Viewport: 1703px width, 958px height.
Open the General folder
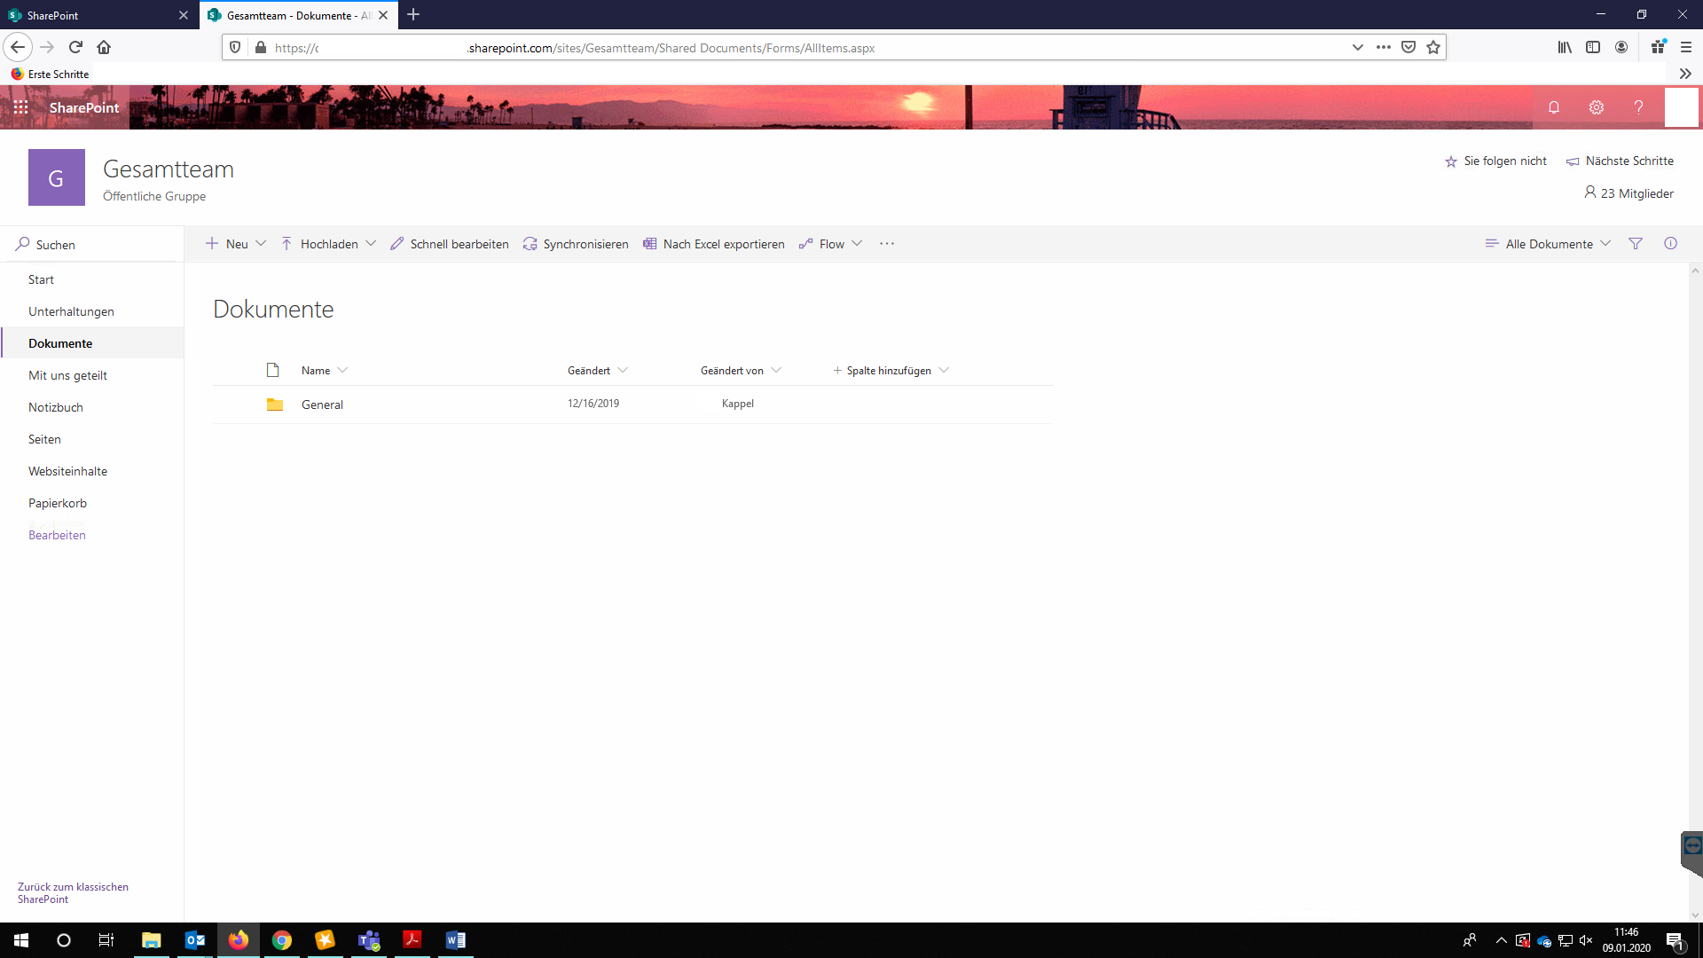[x=322, y=404]
